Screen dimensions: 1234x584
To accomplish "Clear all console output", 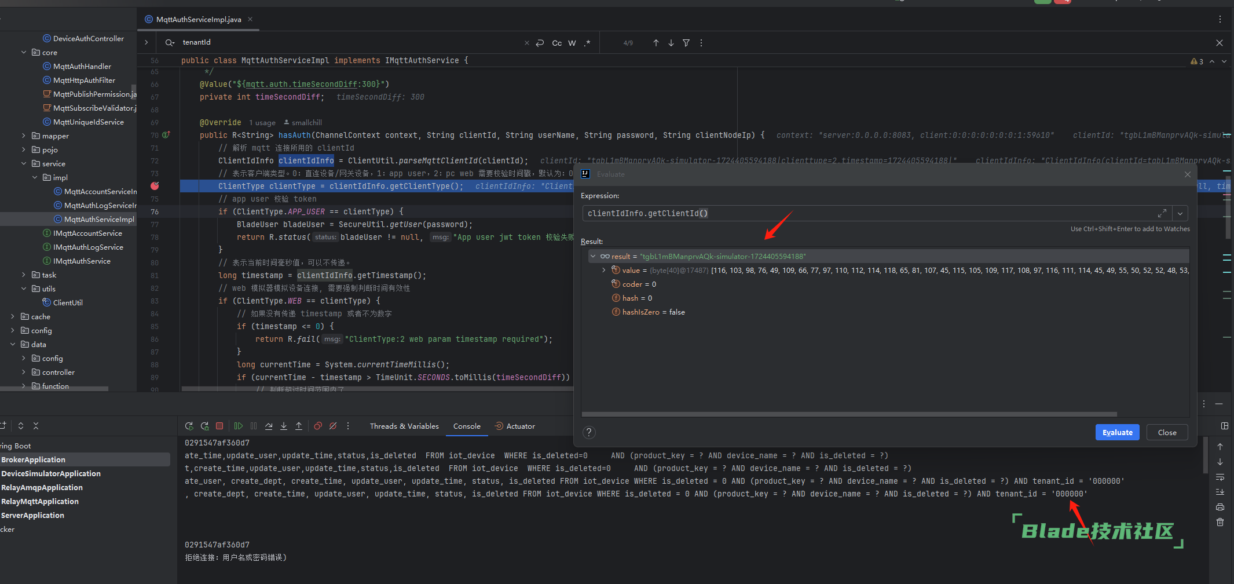I will 1220,522.
